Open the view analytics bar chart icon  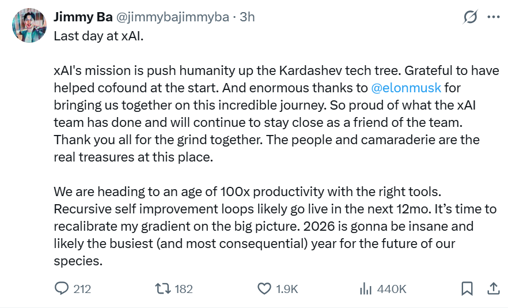[x=365, y=288]
